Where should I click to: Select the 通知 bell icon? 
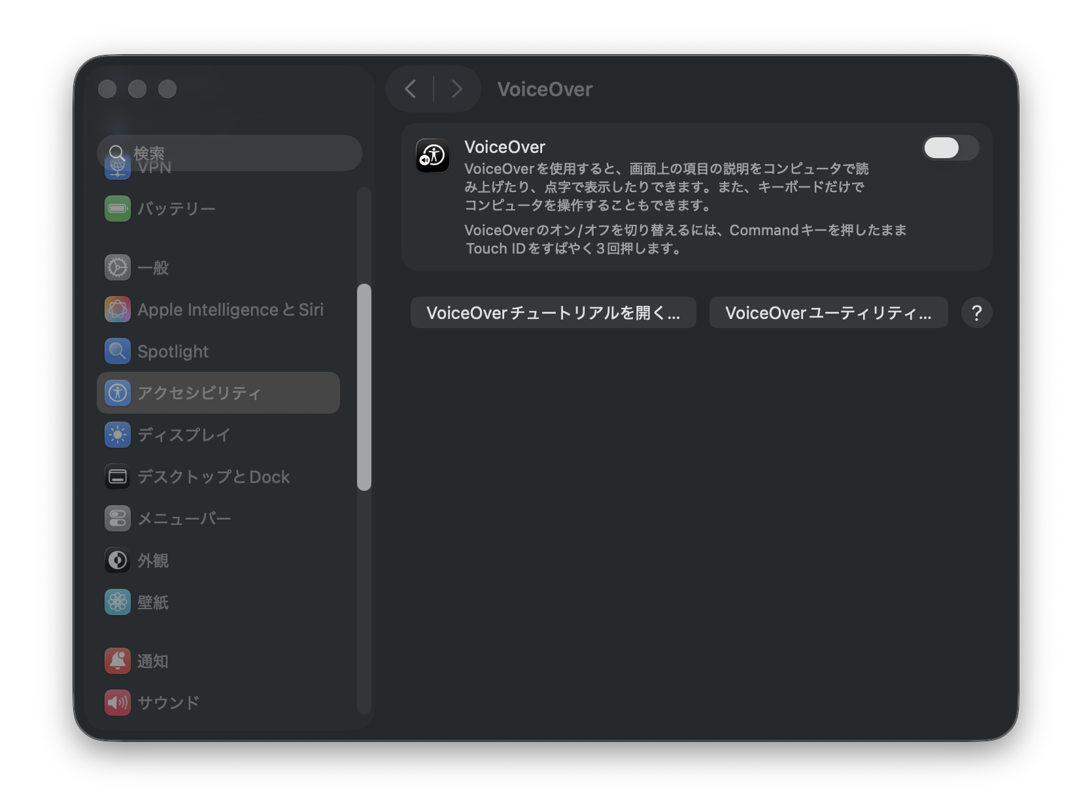tap(118, 661)
